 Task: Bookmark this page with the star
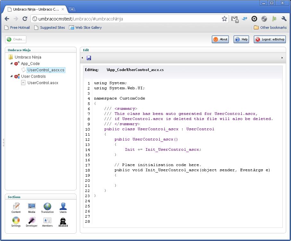pyautogui.click(x=224, y=19)
